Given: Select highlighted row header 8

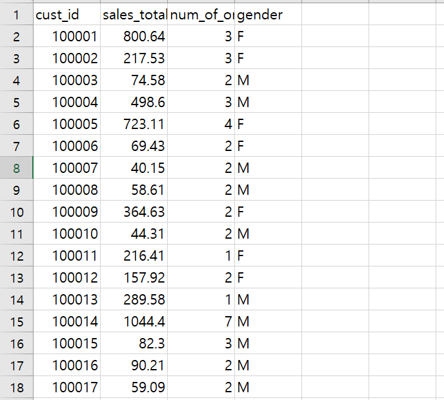Looking at the screenshot, I should 16,168.
